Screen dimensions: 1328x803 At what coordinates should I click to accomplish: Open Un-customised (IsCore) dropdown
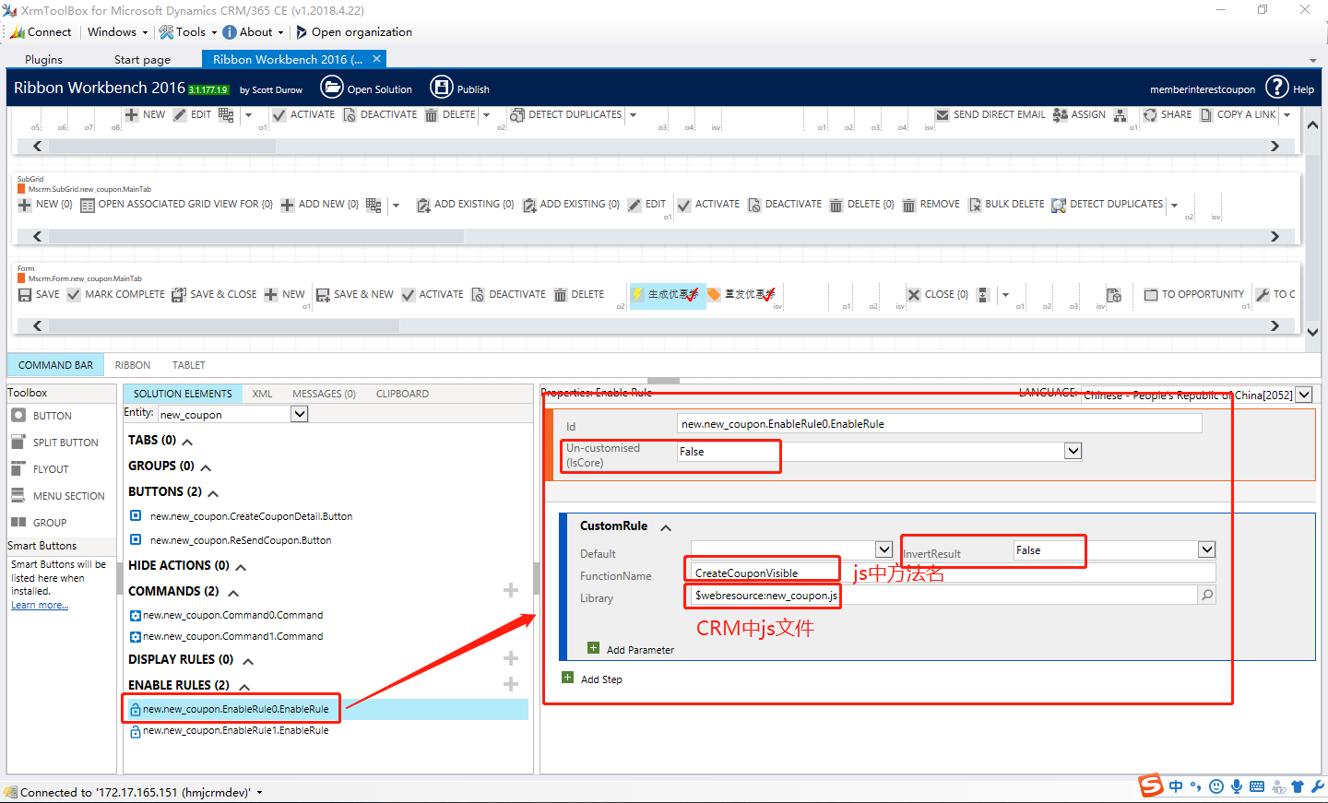1073,451
